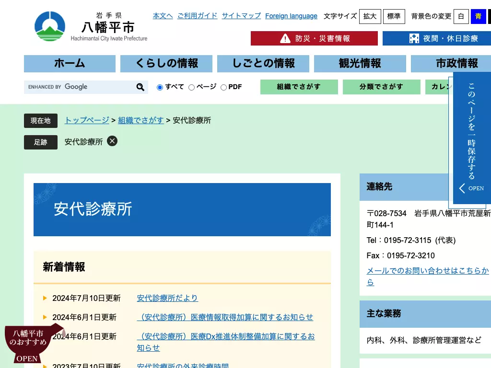Click the 組織でさがす green button
Viewport: 491px width, 368px height.
coord(299,87)
